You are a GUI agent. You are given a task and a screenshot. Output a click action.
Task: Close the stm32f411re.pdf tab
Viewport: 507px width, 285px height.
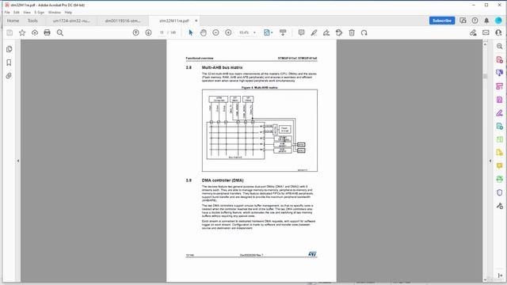196,21
